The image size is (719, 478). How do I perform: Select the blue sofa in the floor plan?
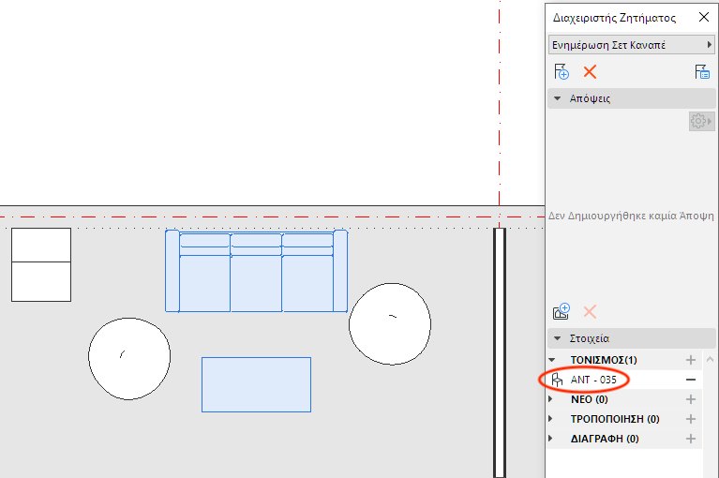point(256,271)
